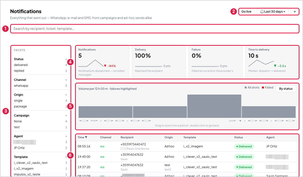Open the Last 30 days range dropdown

tap(273, 12)
